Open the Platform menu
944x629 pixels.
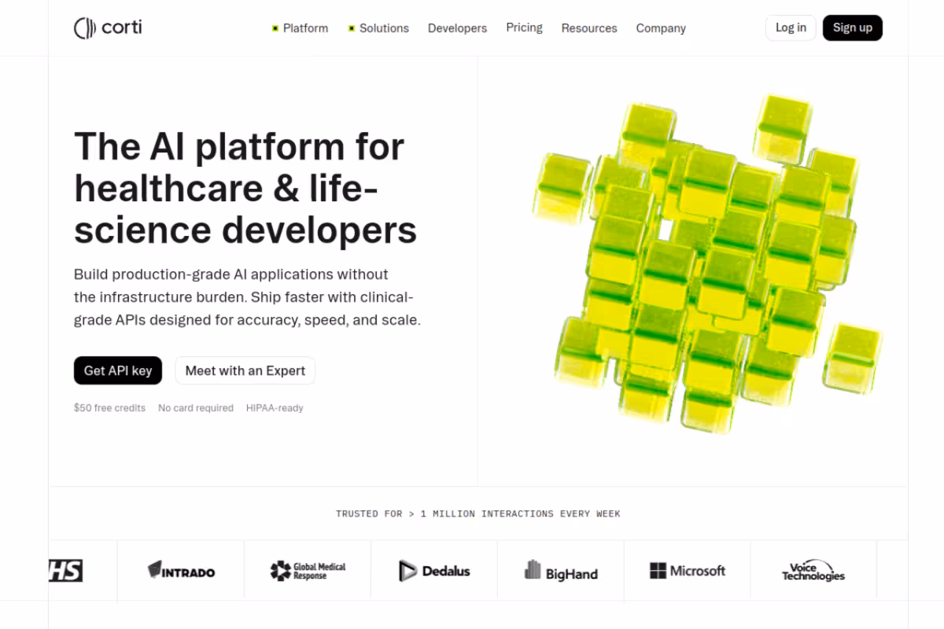click(x=301, y=28)
